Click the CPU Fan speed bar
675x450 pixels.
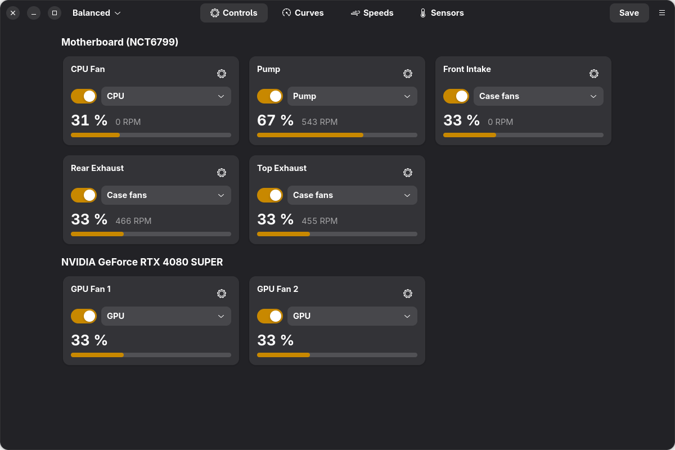click(151, 135)
